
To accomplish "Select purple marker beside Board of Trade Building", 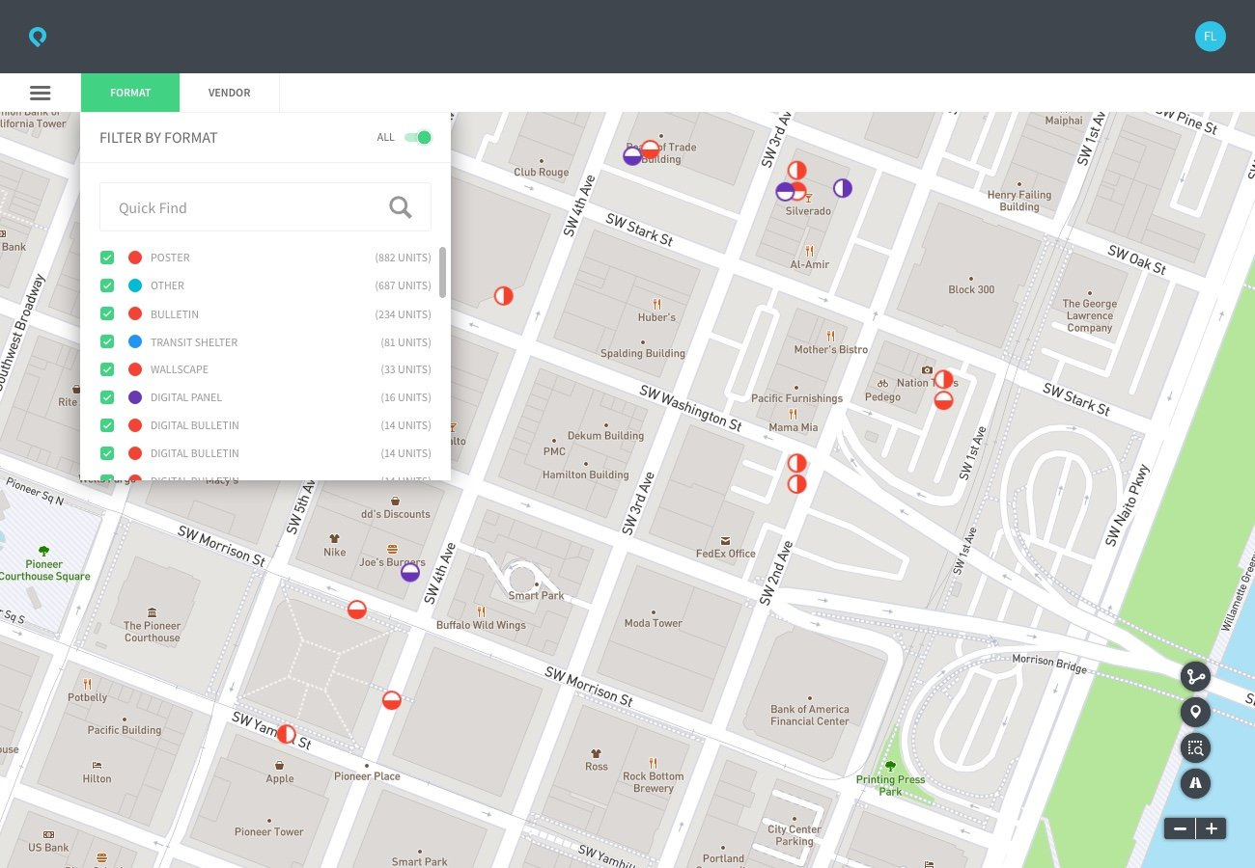I will 632,156.
